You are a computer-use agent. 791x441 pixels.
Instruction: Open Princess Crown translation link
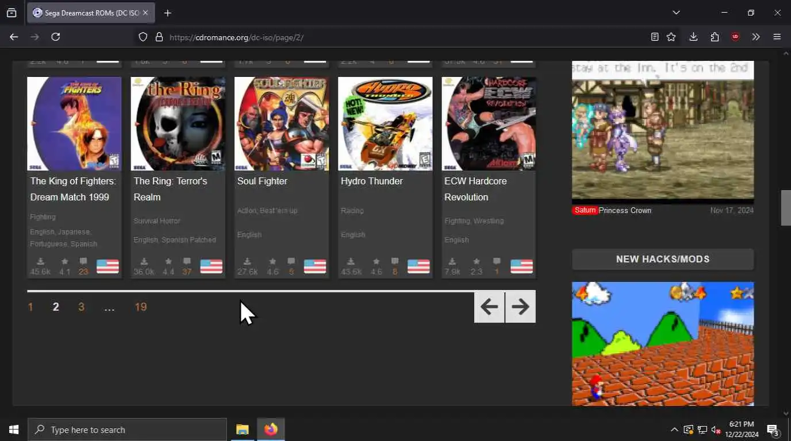[x=625, y=210]
